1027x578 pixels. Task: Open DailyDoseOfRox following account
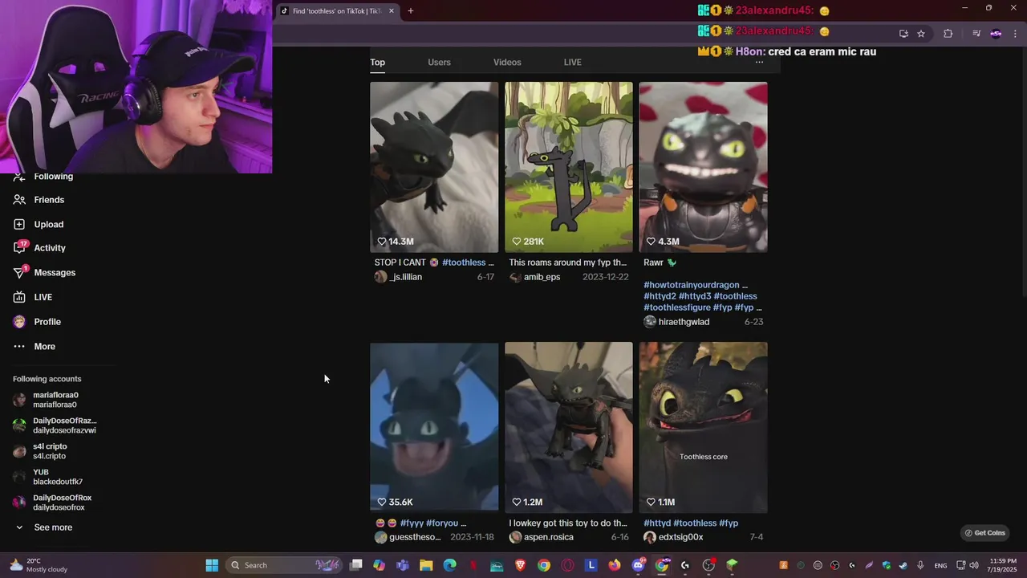(53, 503)
